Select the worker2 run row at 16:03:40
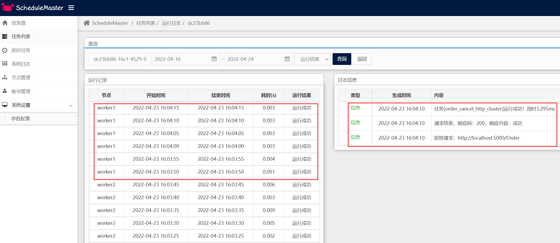Image resolution: width=560 pixels, height=243 pixels. [x=204, y=198]
